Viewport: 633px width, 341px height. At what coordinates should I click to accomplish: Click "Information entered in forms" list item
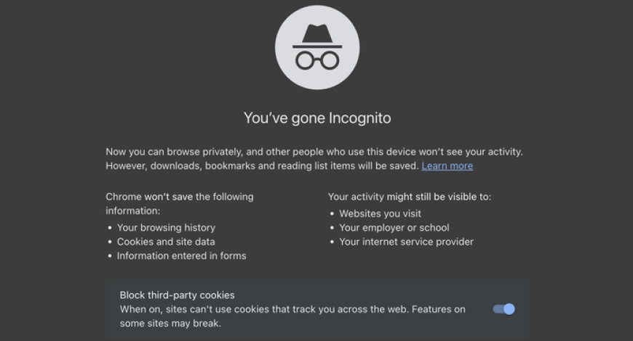182,256
